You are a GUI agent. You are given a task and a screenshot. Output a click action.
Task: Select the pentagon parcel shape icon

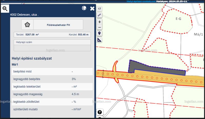(27, 25)
